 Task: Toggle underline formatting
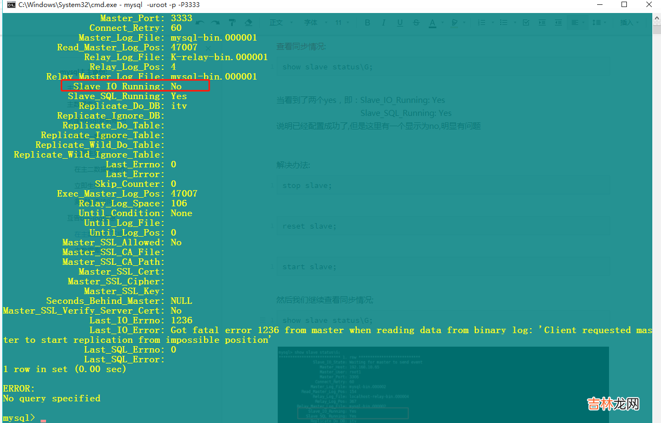(400, 23)
